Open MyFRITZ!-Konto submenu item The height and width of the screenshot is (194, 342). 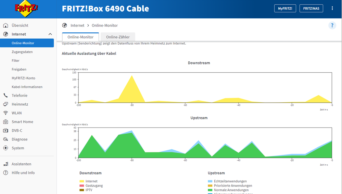click(23, 78)
